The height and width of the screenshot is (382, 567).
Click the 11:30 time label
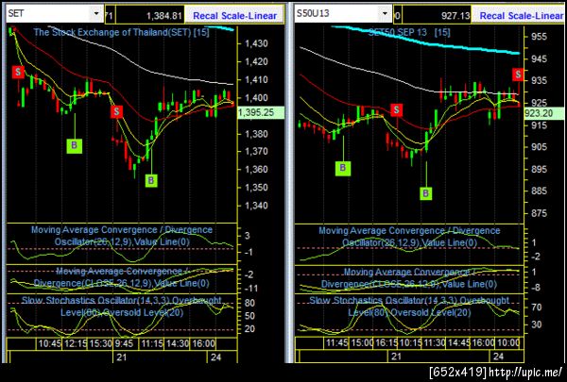(x=435, y=342)
